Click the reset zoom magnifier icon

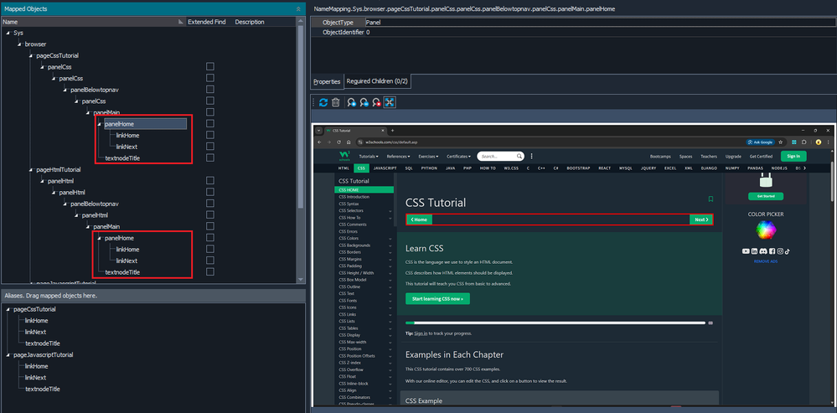pos(377,102)
